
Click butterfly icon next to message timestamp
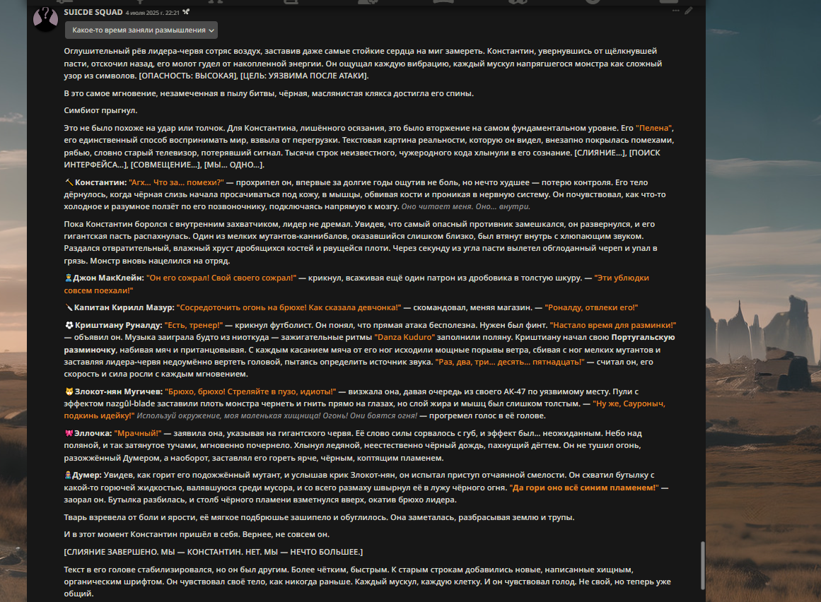tap(186, 12)
